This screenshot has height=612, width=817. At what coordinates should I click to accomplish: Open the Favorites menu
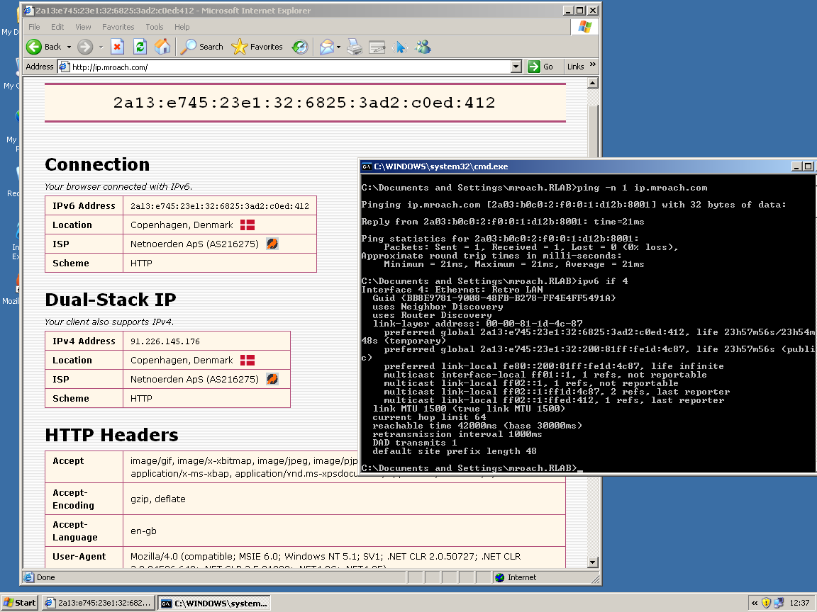pos(118,27)
